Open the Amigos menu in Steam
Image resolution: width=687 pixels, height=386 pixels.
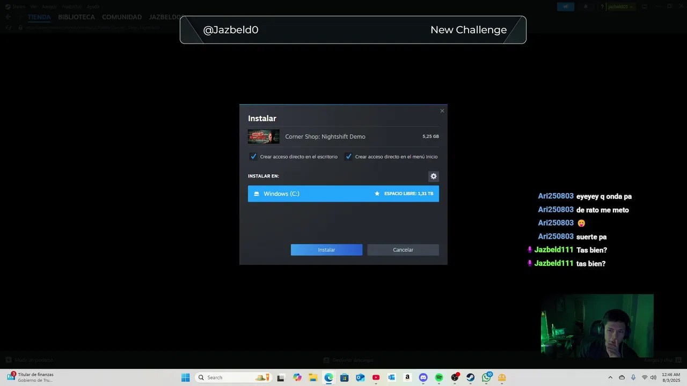click(x=48, y=6)
